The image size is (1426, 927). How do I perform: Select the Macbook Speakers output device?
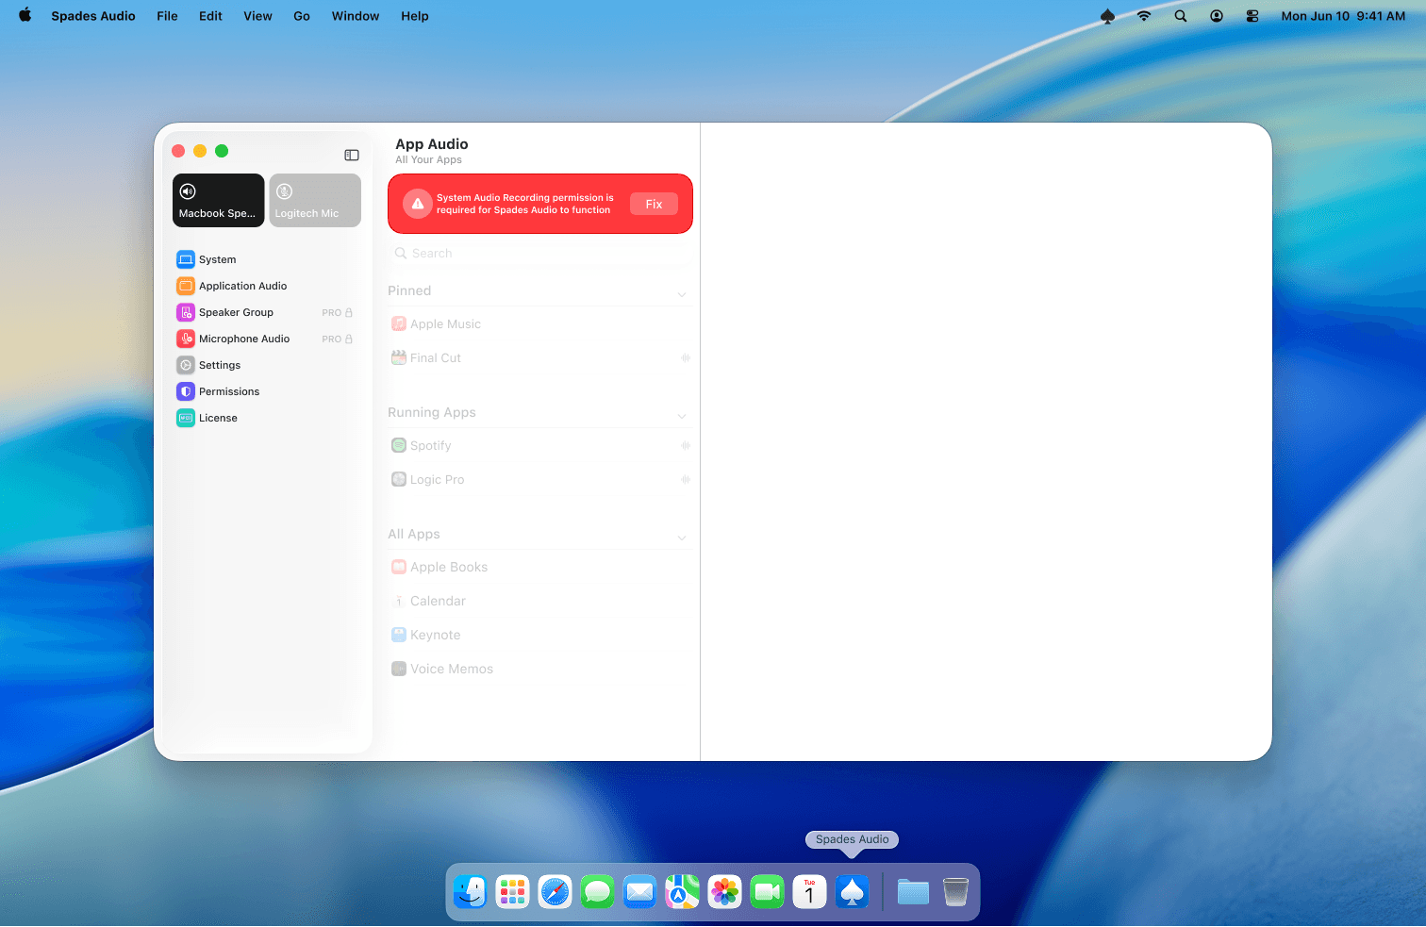click(218, 200)
